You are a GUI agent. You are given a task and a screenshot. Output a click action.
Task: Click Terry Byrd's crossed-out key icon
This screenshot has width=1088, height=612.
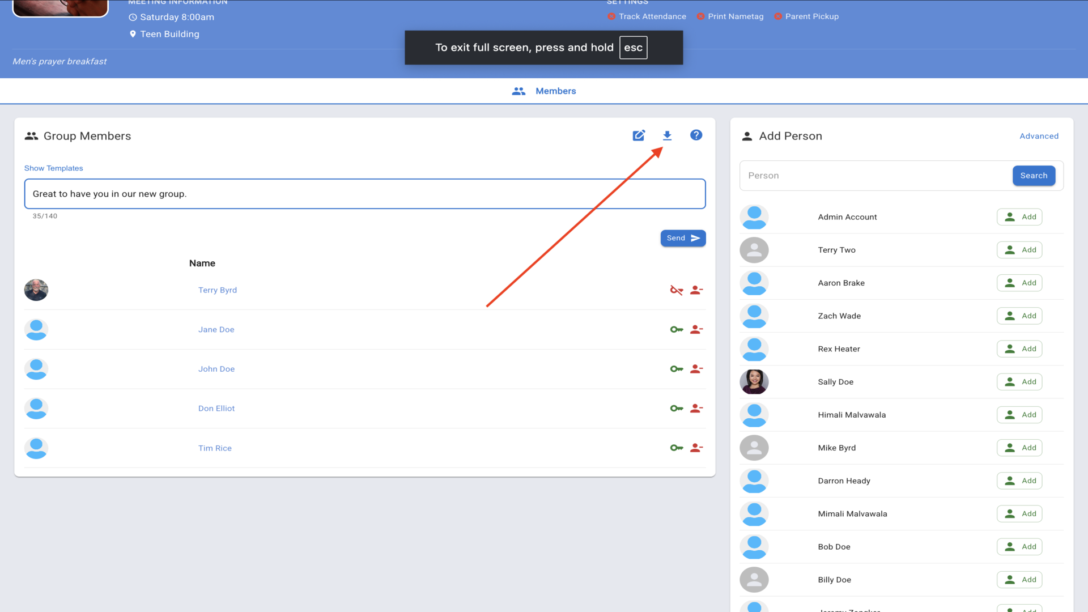click(676, 290)
